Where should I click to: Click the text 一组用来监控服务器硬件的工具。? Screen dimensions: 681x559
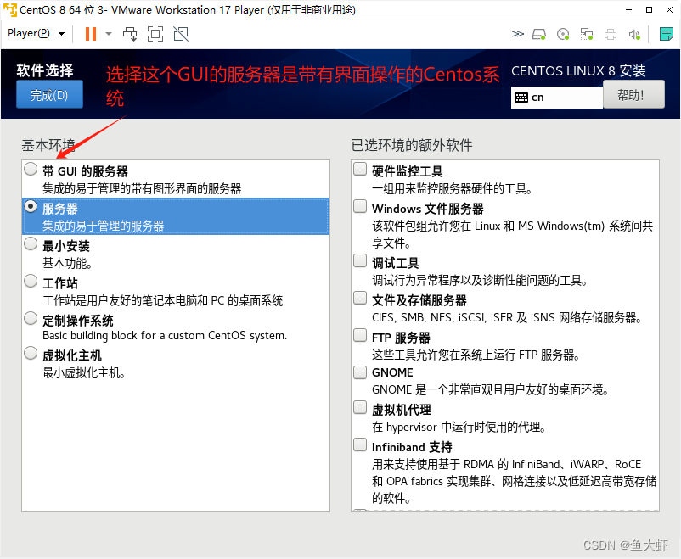(x=452, y=188)
